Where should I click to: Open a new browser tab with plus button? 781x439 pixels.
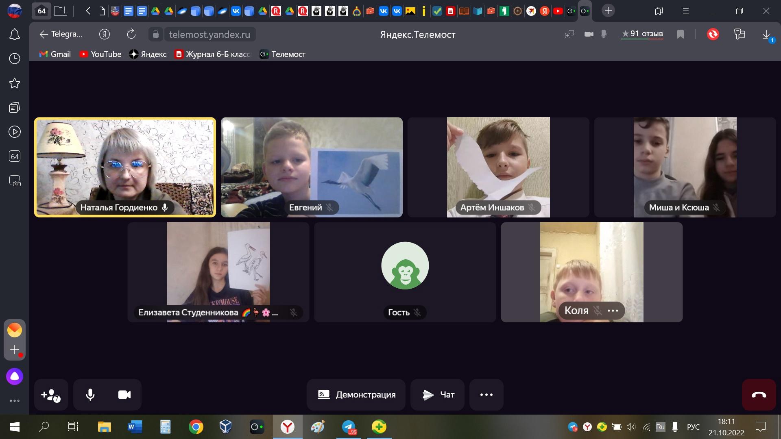point(608,11)
